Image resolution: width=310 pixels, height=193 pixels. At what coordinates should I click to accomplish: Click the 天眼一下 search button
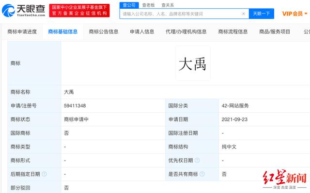coord(262,14)
